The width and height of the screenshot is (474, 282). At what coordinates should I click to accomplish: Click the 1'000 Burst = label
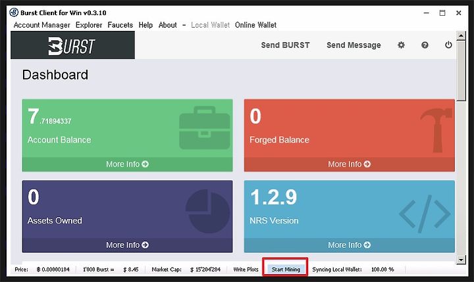[99, 270]
